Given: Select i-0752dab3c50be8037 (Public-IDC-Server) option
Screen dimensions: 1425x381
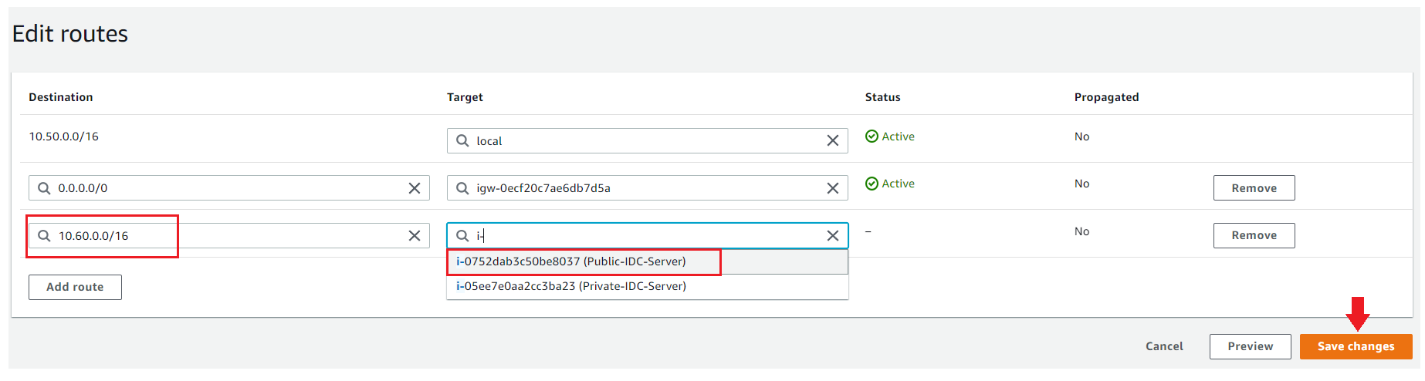Looking at the screenshot, I should 647,261.
